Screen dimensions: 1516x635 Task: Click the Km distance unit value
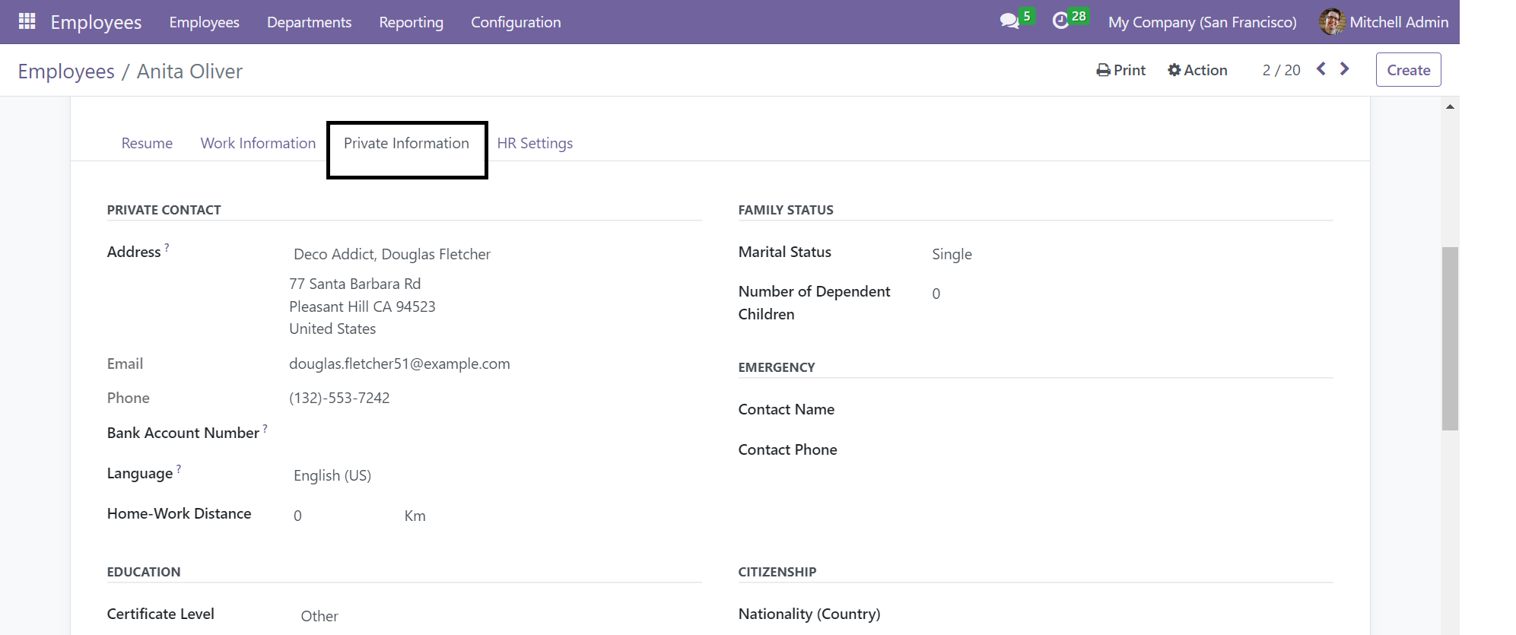[415, 516]
